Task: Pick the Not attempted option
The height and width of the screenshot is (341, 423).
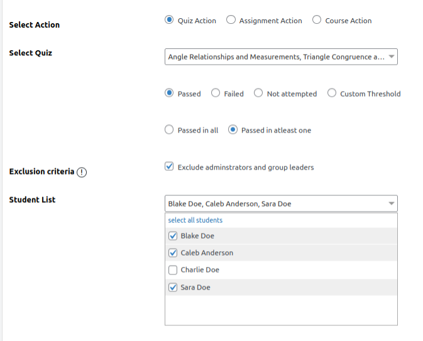Action: 258,93
